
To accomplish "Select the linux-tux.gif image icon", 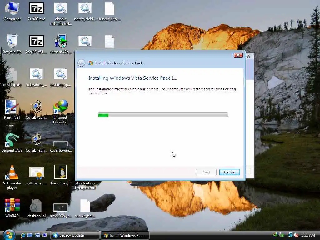I will 61,175.
